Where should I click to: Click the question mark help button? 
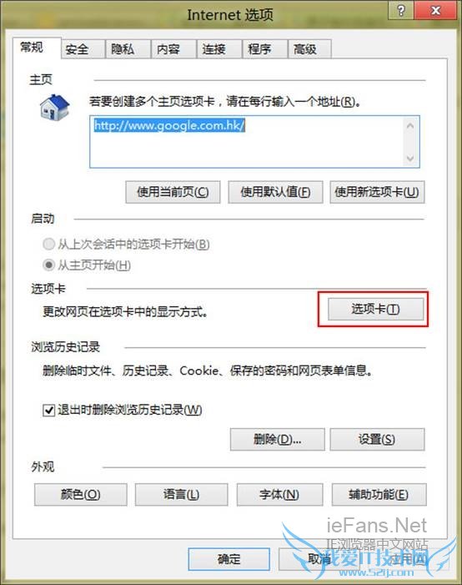pos(401,10)
